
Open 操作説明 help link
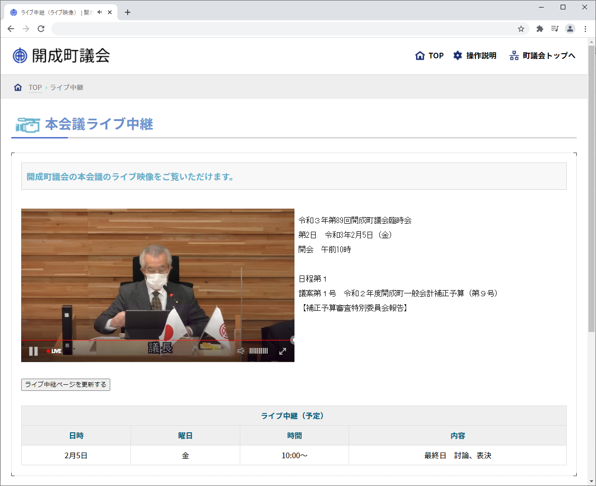click(x=475, y=56)
